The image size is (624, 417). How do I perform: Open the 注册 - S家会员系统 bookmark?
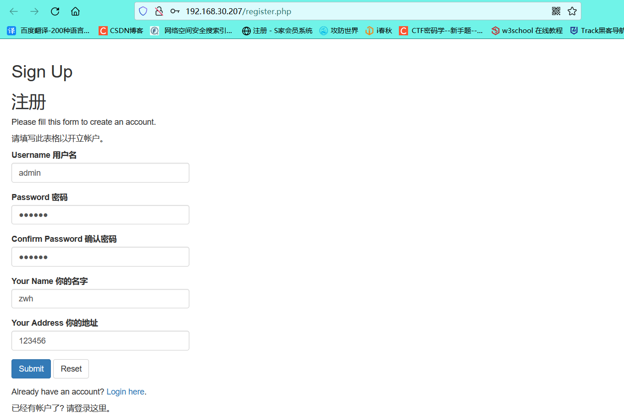pos(277,31)
